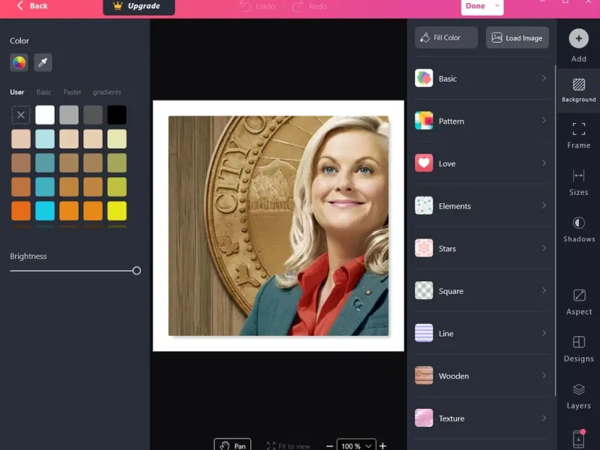The height and width of the screenshot is (450, 600).
Task: Open the Shadows panel
Action: 578,229
